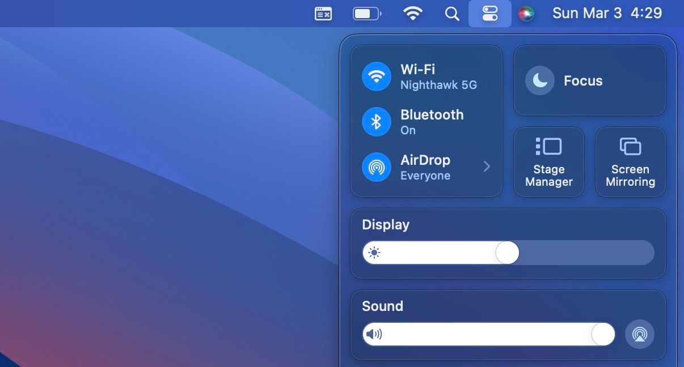Expand AirDrop options with the chevron
Viewport: 684px width, 367px height.
[487, 167]
